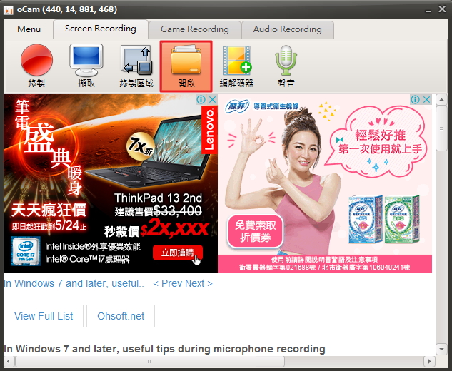Click the View Full List button
Viewport: 452px width, 371px height.
44,316
